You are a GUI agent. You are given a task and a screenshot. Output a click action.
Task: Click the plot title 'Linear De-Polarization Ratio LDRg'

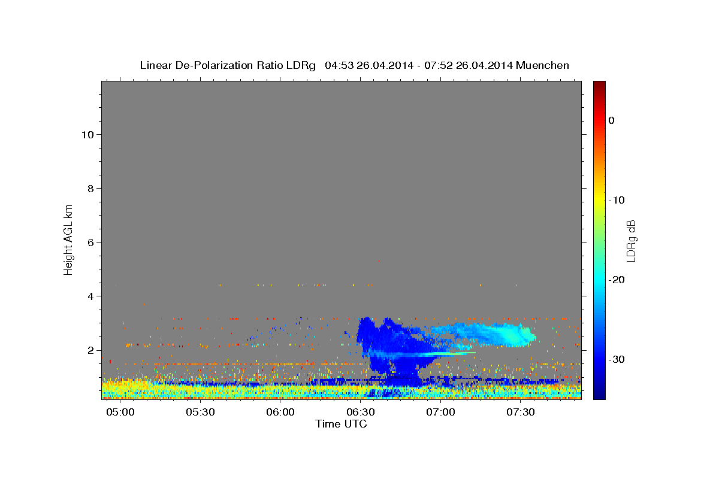[x=228, y=65]
